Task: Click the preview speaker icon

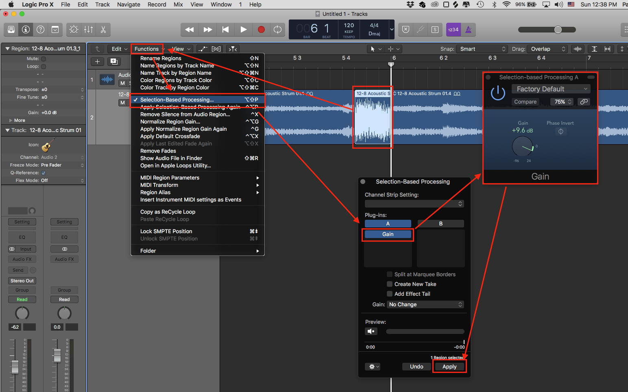Action: tap(371, 331)
